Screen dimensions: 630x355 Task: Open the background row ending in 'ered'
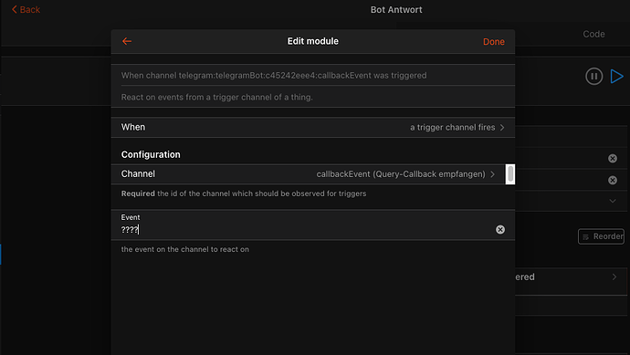click(571, 277)
